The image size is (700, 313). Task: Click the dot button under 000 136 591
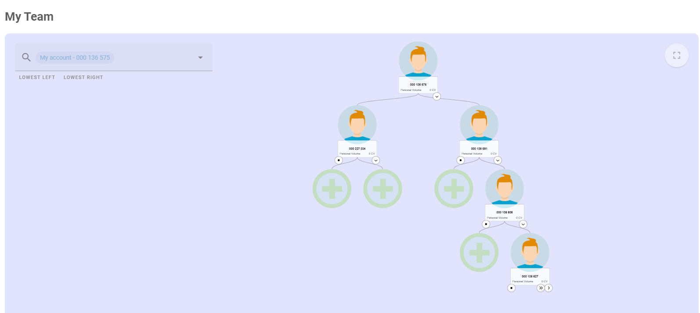[x=460, y=160]
